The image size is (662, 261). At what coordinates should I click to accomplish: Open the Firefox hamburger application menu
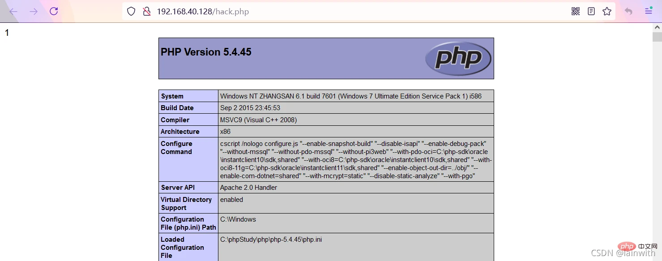point(648,12)
